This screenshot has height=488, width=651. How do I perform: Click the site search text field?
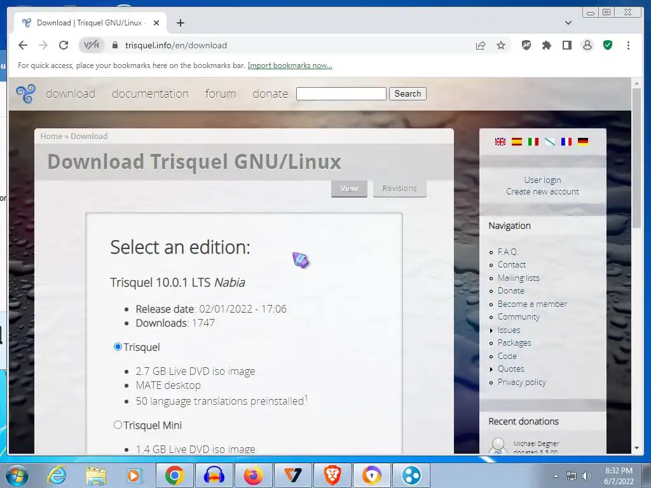tap(341, 94)
